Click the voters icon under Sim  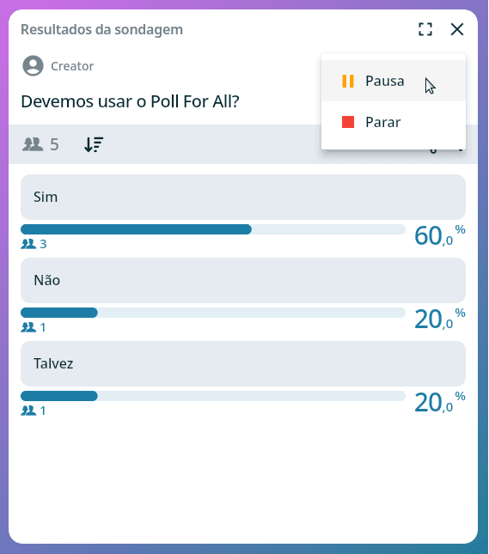tap(28, 244)
